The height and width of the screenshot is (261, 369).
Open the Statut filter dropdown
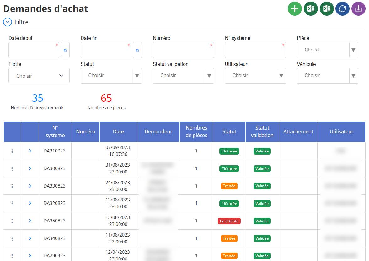[x=111, y=76]
